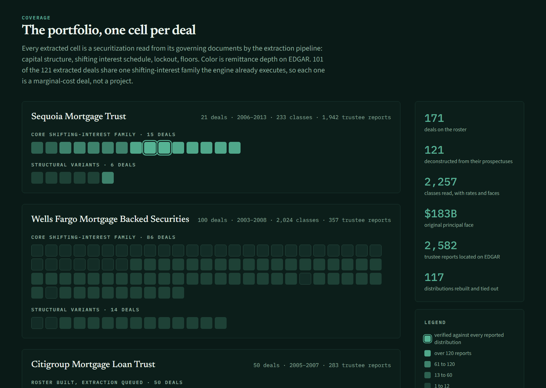Click Citigroup's '283 trustee reports' summary text
This screenshot has height=388, width=546.
[360, 365]
